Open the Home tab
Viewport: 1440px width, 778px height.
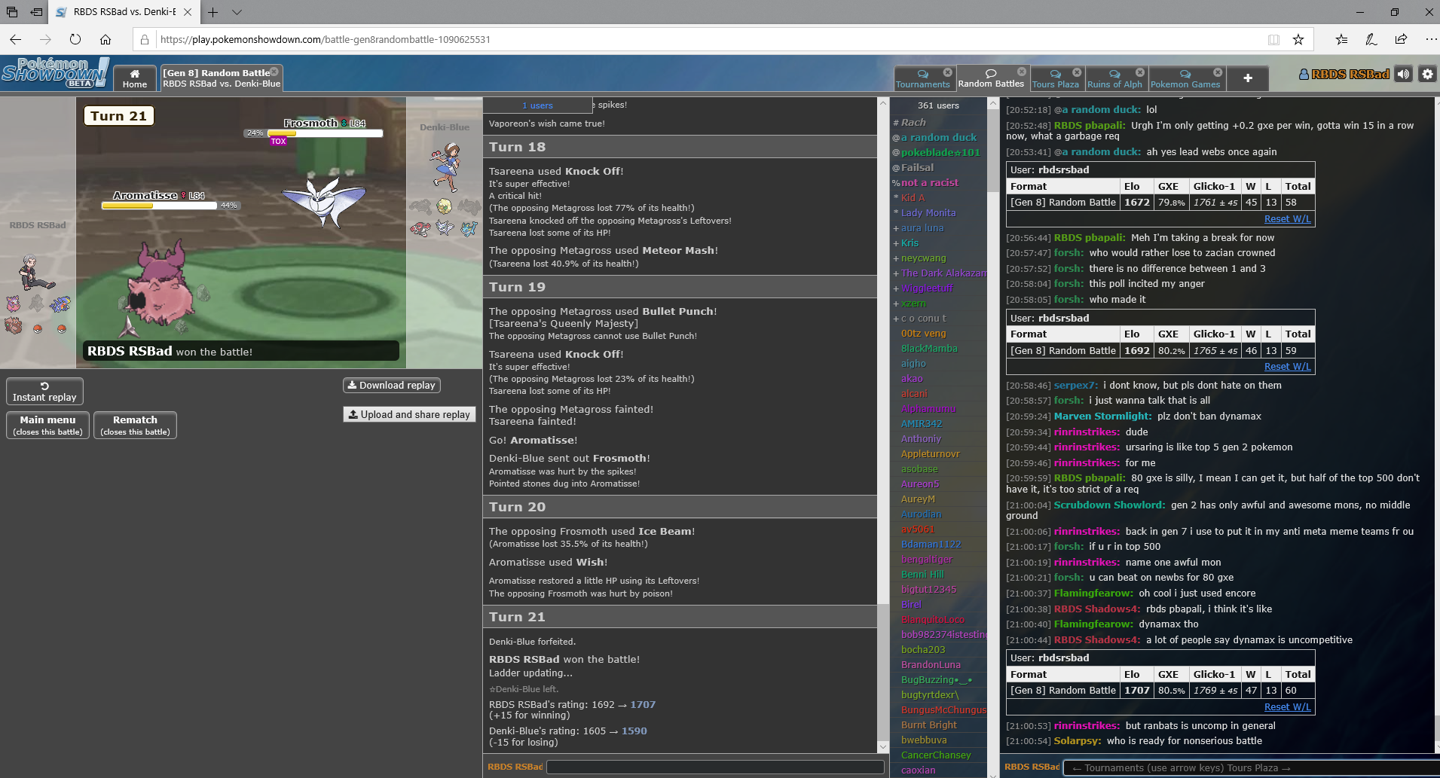[x=135, y=78]
